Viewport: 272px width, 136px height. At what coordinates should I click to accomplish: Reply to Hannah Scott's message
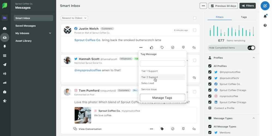[x=194, y=78]
